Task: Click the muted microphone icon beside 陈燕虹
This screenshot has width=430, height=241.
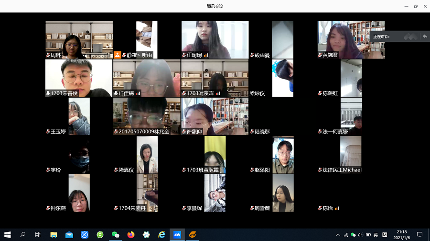Action: pyautogui.click(x=320, y=93)
